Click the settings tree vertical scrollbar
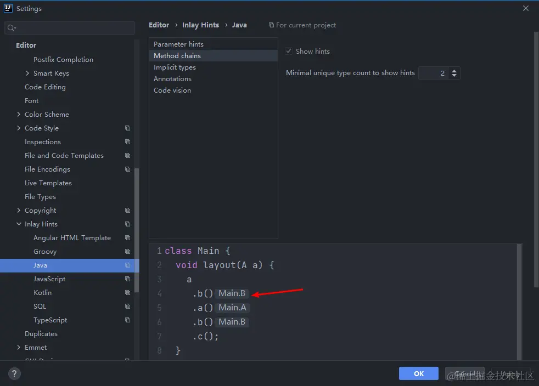The width and height of the screenshot is (539, 386). pyautogui.click(x=137, y=230)
